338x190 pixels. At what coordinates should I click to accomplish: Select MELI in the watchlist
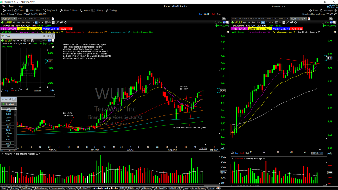point(8,114)
